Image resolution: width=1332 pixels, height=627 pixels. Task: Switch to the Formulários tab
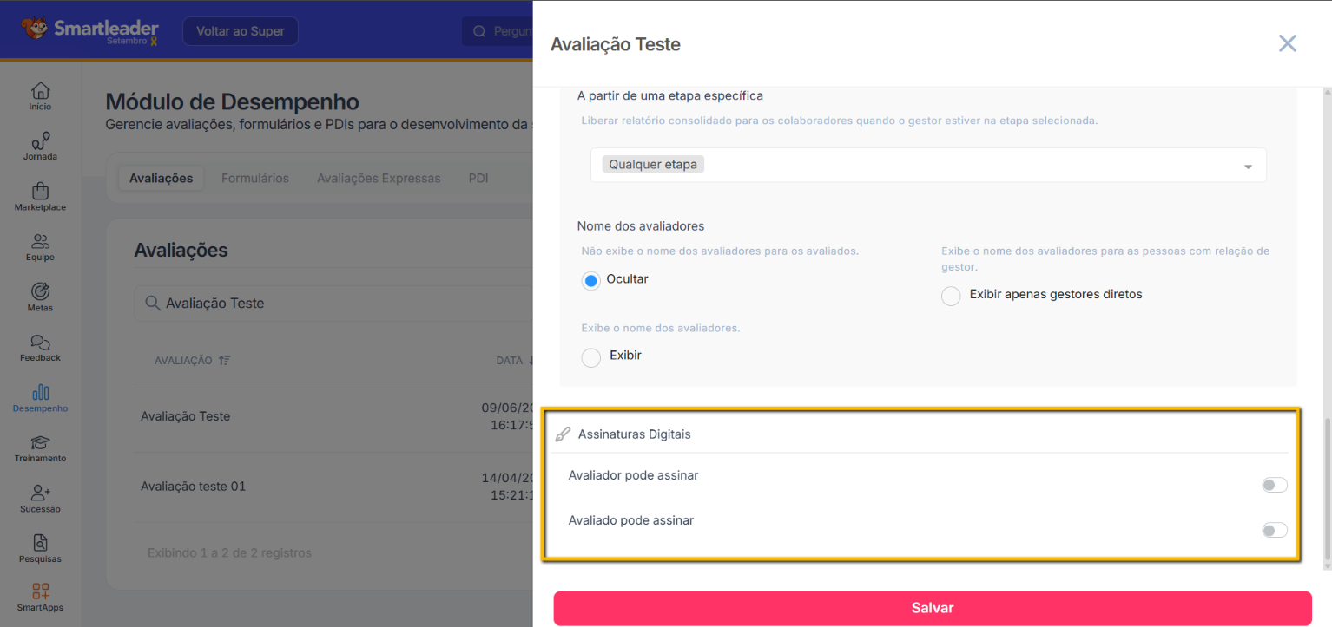click(x=255, y=179)
